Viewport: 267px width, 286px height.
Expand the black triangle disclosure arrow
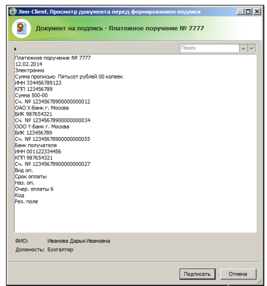15,49
